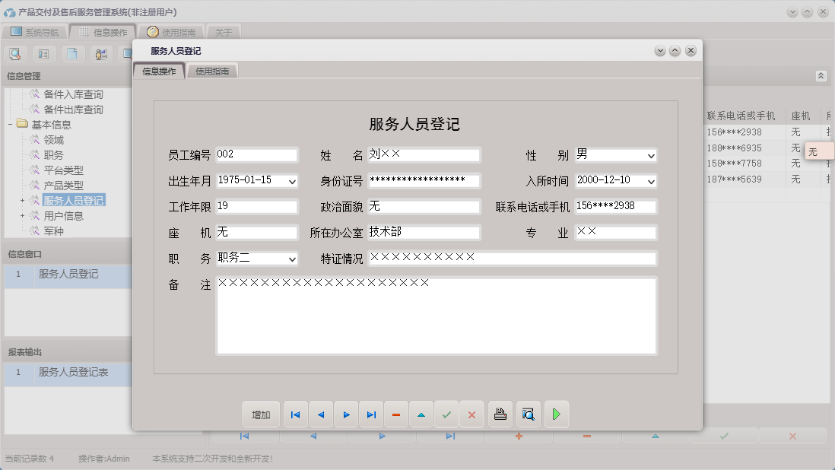Click the 增加 button to add a record

tap(261, 414)
